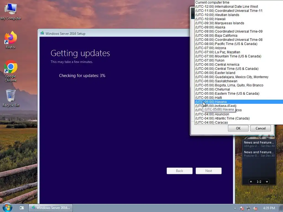283x212 pixels.
Task: Pick the Chetumal time zone
Action: (239, 89)
